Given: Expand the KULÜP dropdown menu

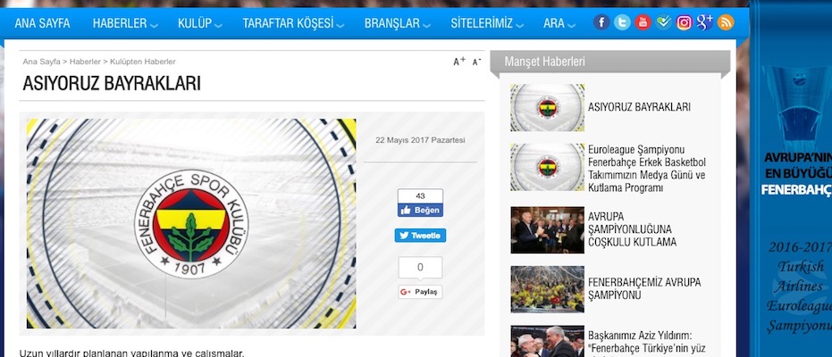Looking at the screenshot, I should [x=200, y=23].
